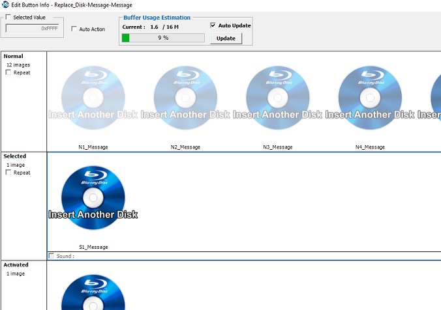Click '1 image' under Activated

tap(16, 274)
